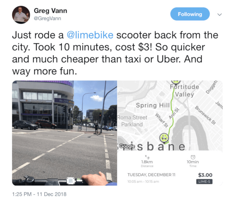Click the Tuesday, December 11 ride date
Viewport: 232px width, 202px height.
(151, 175)
